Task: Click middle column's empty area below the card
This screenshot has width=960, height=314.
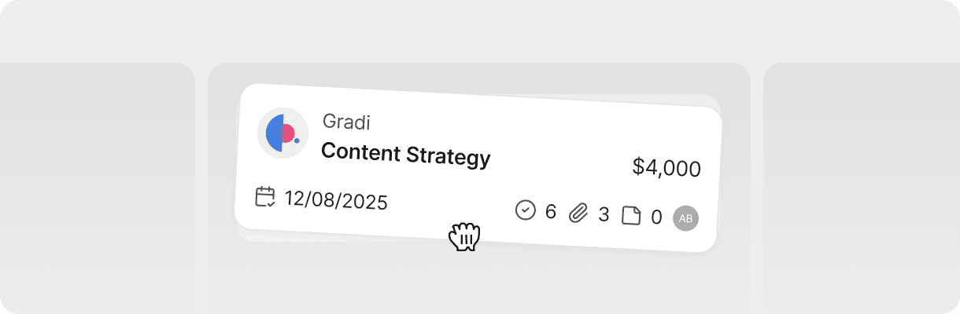Action: point(478,284)
